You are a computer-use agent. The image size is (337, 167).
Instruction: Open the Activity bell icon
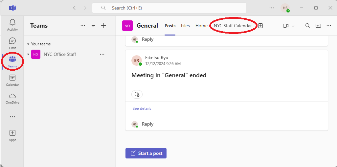tap(12, 25)
